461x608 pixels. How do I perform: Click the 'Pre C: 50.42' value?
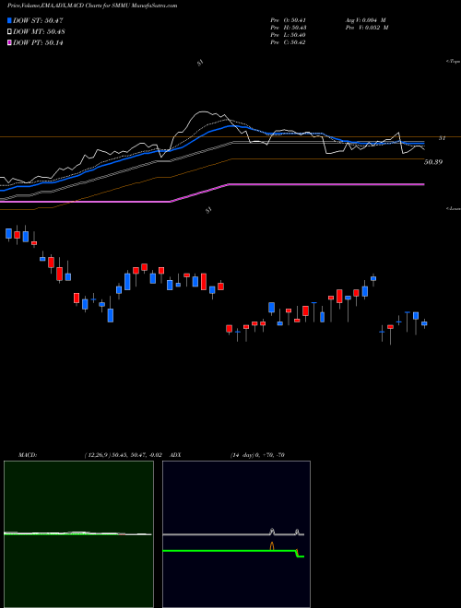pos(290,42)
